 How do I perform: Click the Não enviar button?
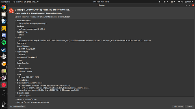point(178,106)
